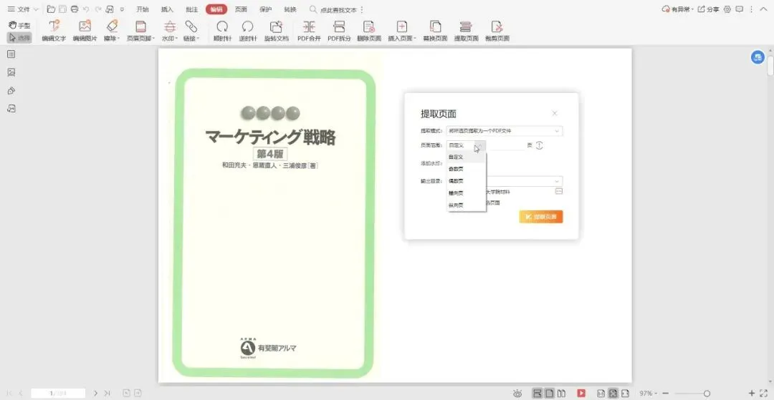774x400 pixels.
Task: Open the PDF拆分 split tool
Action: pyautogui.click(x=339, y=31)
